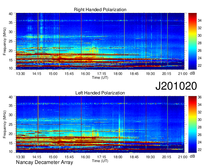
Task: Click the 18:45 time tick under Left Handed plot
Action: pos(134,157)
